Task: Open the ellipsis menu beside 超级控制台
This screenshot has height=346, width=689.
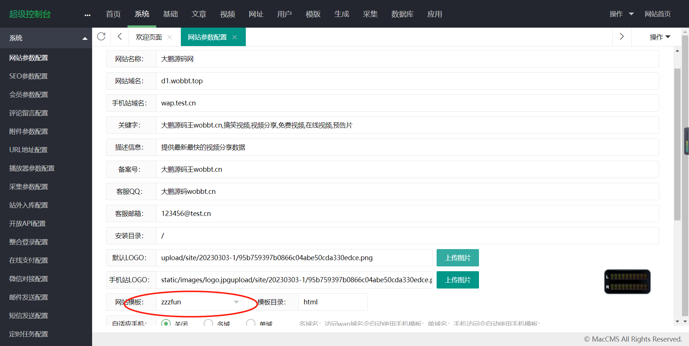Action: pos(87,15)
